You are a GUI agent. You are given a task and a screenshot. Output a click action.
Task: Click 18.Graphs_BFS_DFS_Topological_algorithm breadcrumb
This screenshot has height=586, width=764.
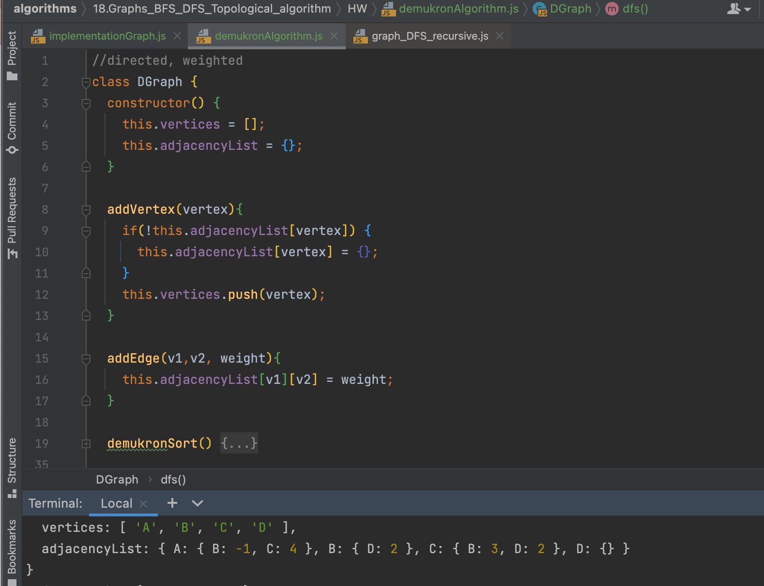[x=212, y=9]
